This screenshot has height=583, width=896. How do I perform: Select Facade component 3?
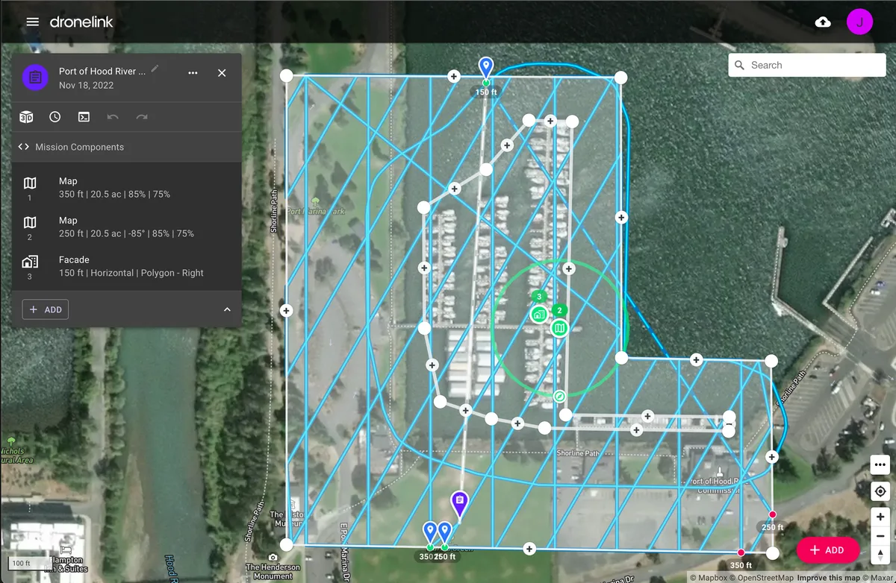[x=127, y=267]
